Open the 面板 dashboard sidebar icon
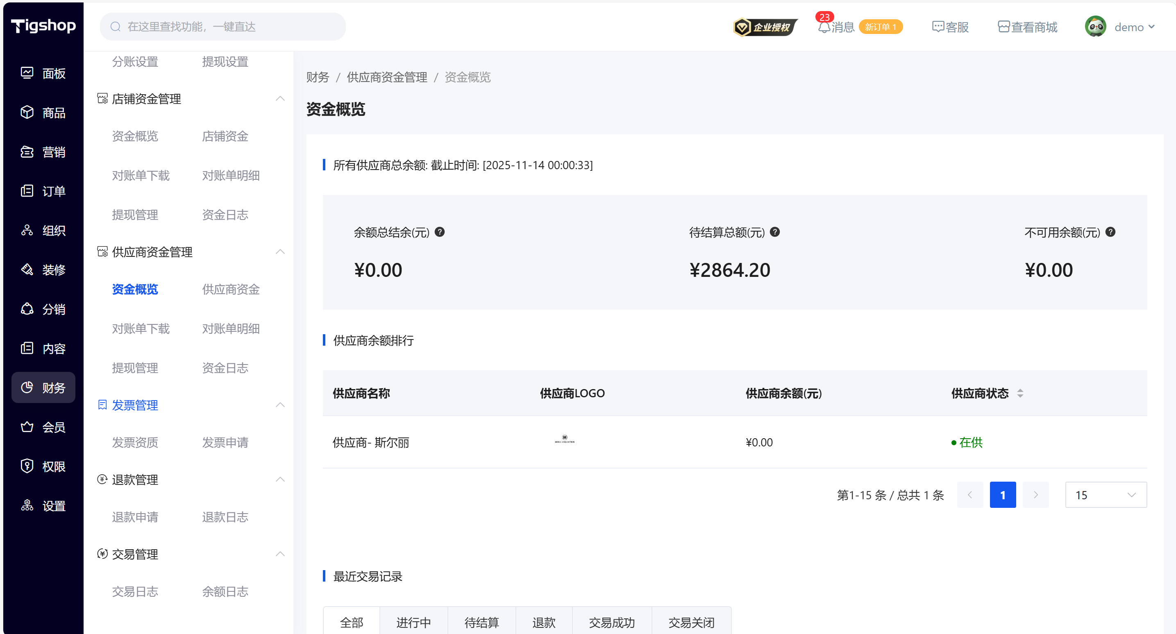The image size is (1176, 634). (27, 73)
